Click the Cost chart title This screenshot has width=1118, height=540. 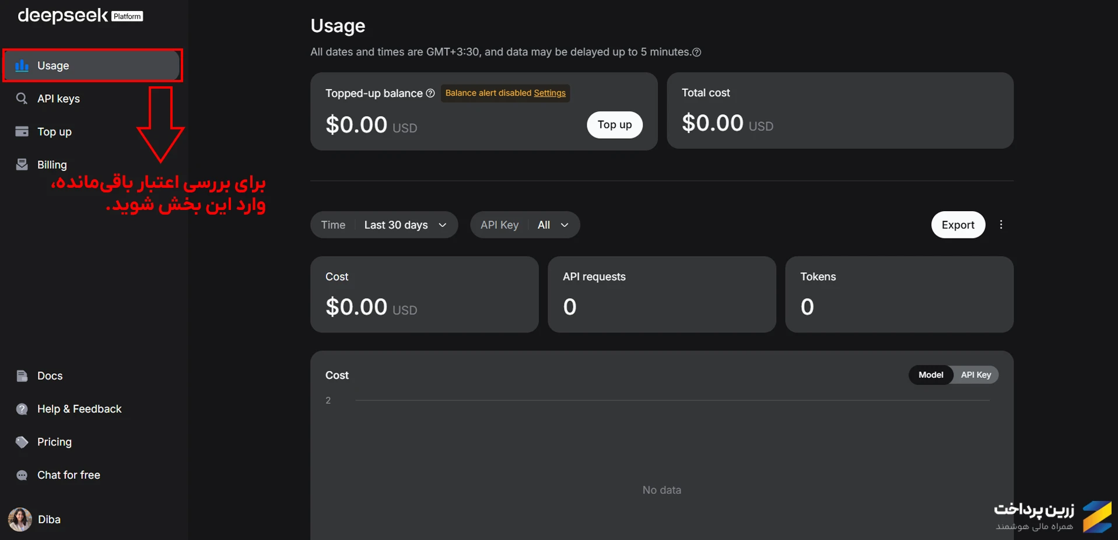(x=337, y=375)
